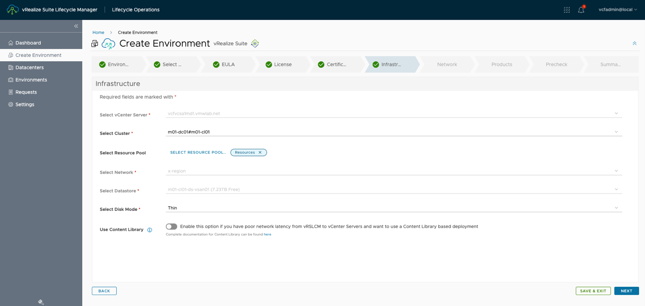Go to the License wizard step
The image size is (645, 306).
click(282, 64)
